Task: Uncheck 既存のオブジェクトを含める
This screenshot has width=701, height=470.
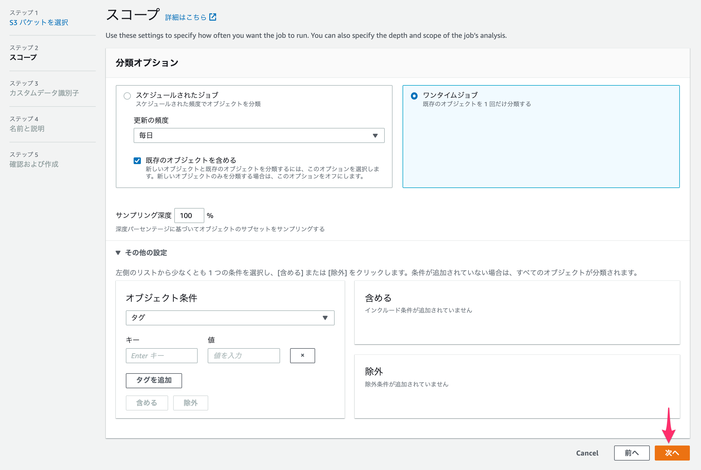Action: tap(137, 161)
